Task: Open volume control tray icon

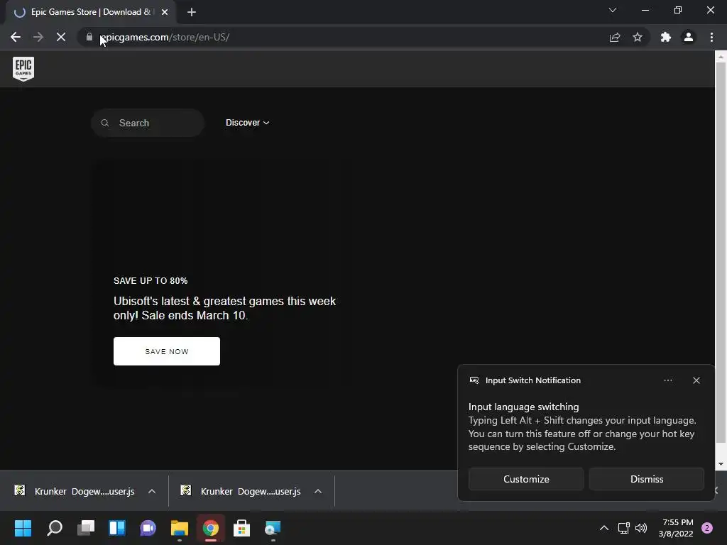Action: pyautogui.click(x=641, y=528)
